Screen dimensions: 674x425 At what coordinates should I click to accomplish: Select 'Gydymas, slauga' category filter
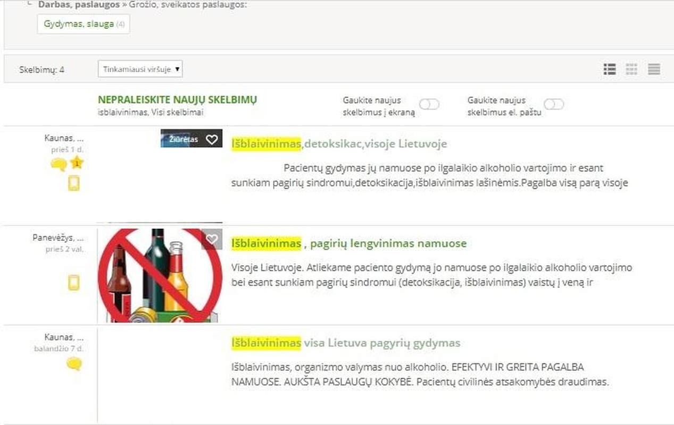pyautogui.click(x=79, y=24)
